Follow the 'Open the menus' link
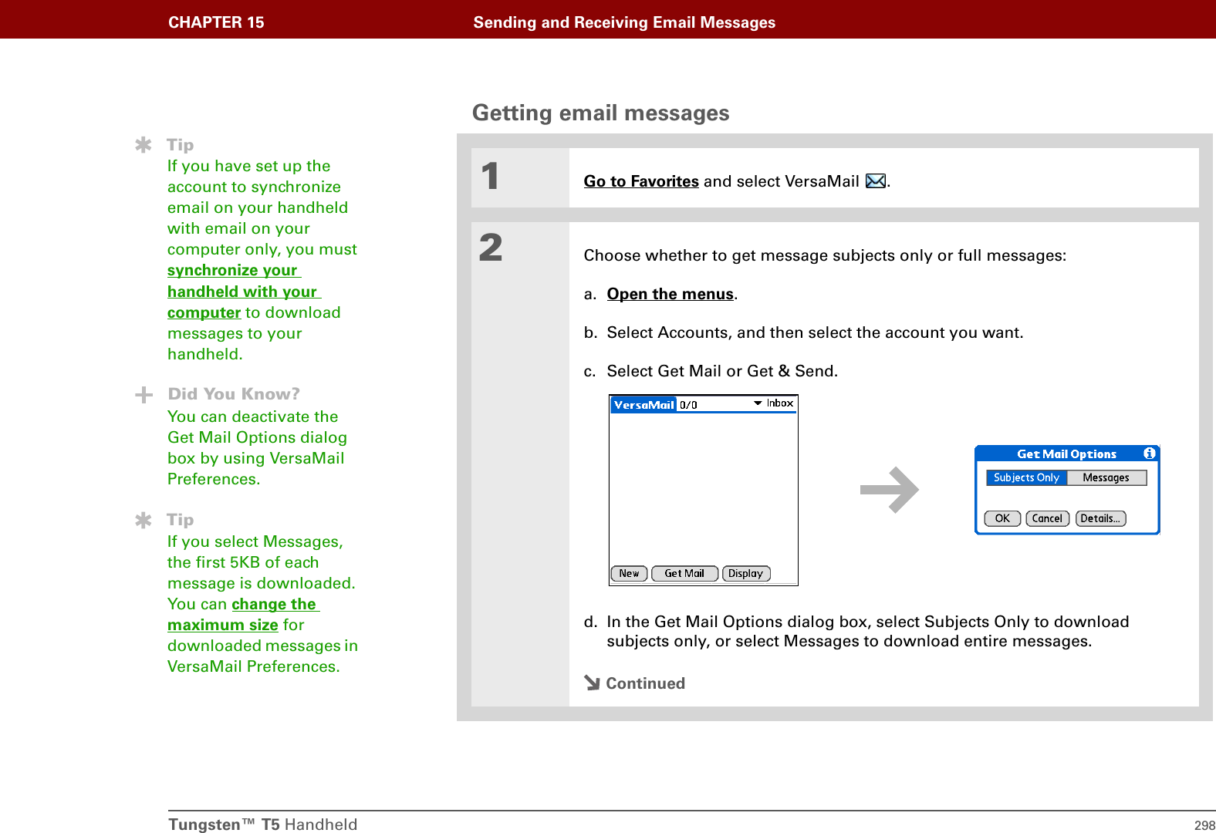Viewport: 1216px width, 833px height. click(670, 294)
